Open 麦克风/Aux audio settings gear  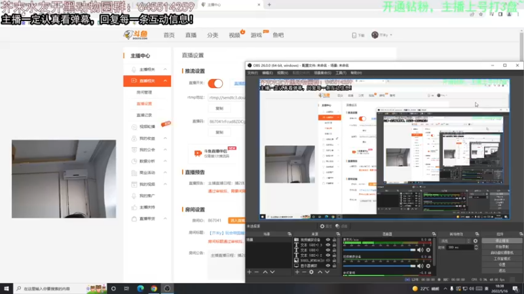click(x=428, y=250)
